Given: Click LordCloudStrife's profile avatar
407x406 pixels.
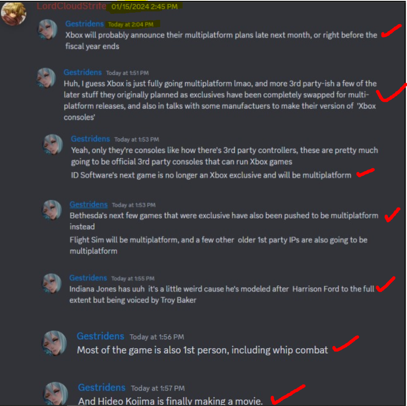Looking at the screenshot, I should point(13,14).
